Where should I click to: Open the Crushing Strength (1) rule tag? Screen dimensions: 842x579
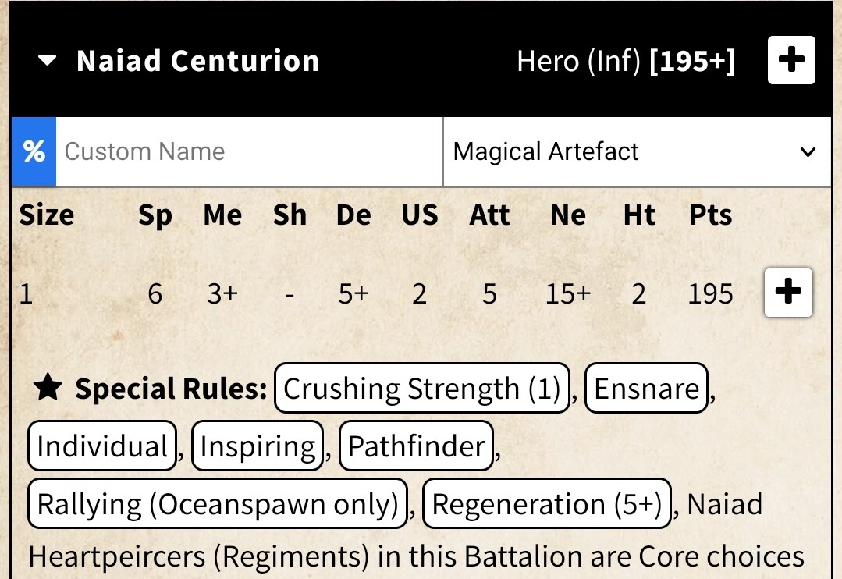click(422, 388)
